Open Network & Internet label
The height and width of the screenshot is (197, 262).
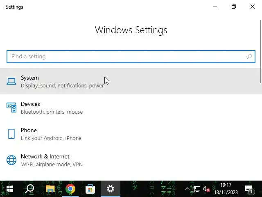45,156
